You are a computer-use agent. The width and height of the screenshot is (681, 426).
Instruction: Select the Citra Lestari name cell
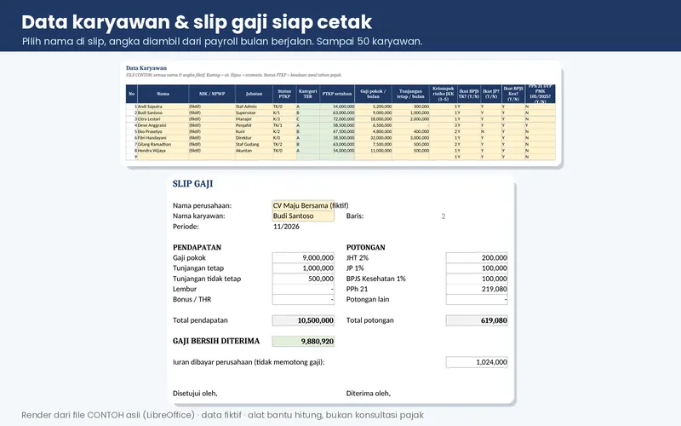point(163,119)
